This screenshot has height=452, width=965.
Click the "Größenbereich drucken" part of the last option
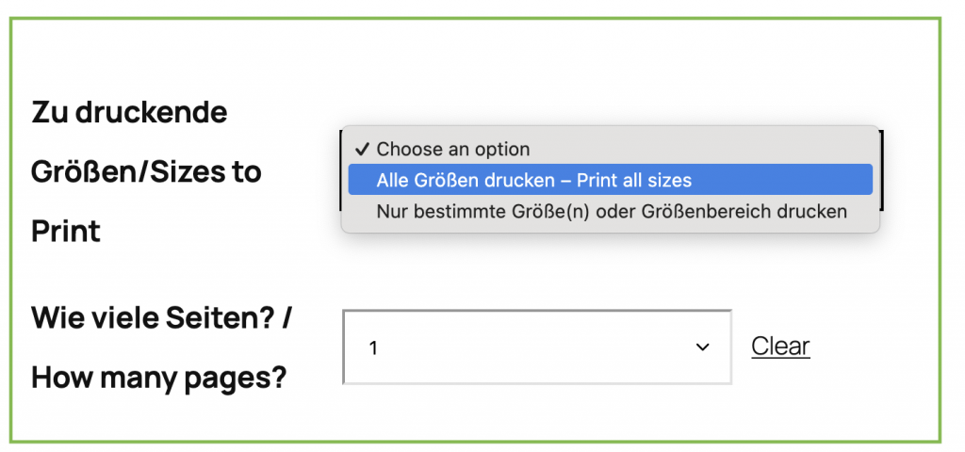[744, 211]
